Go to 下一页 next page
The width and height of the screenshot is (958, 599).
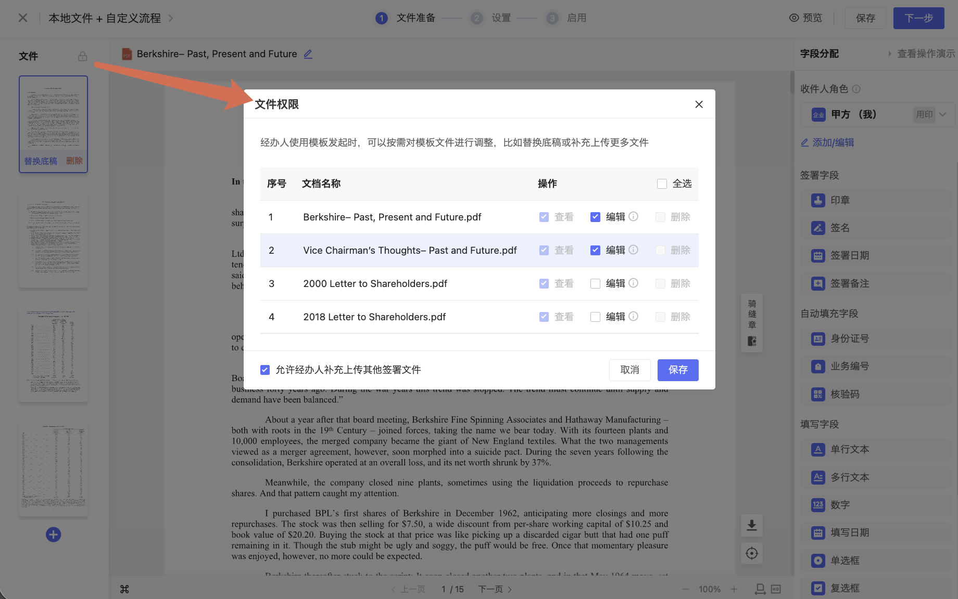(495, 589)
